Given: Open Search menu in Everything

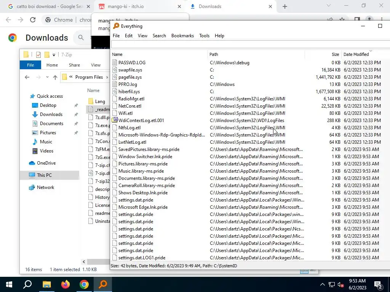Looking at the screenshot, I should coord(159,36).
